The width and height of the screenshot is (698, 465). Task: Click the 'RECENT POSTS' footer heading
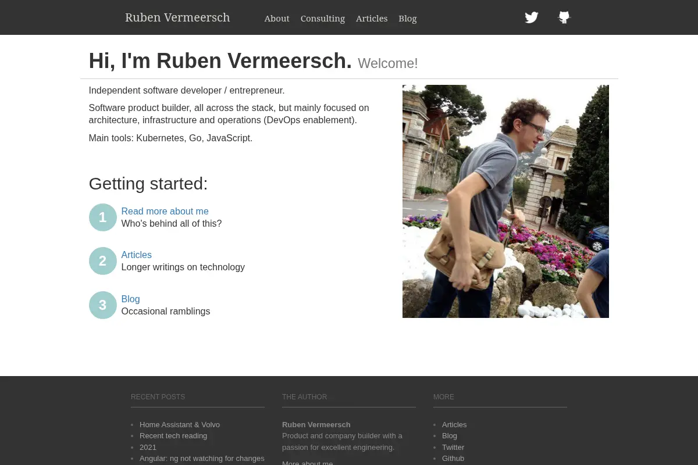pyautogui.click(x=158, y=397)
